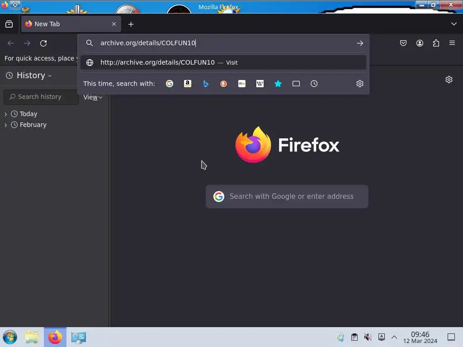
Task: Search this time with DuckDuckGo
Action: tap(223, 84)
